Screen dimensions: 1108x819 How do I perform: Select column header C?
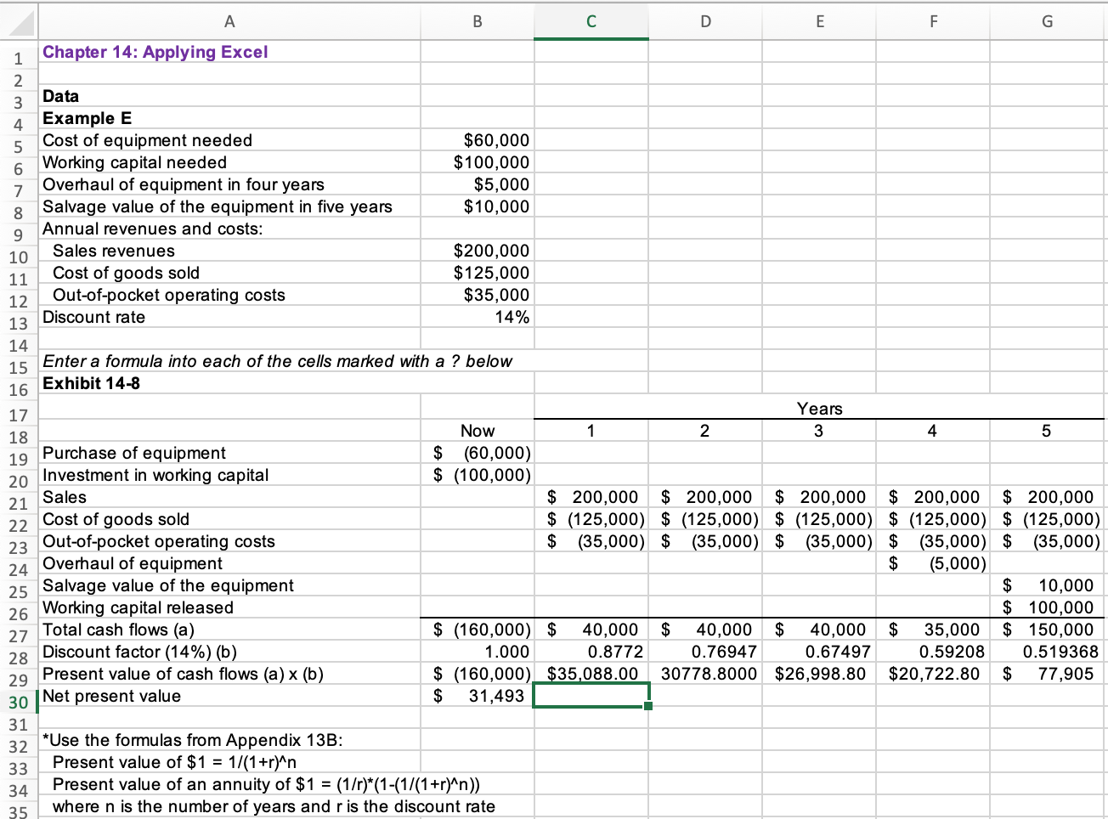coord(591,21)
